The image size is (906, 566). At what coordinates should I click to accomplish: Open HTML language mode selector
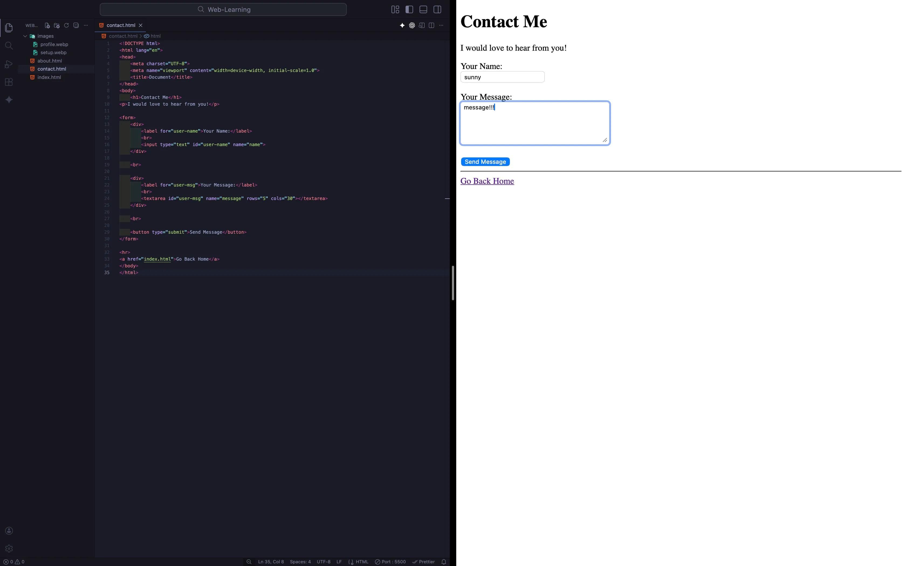click(362, 561)
